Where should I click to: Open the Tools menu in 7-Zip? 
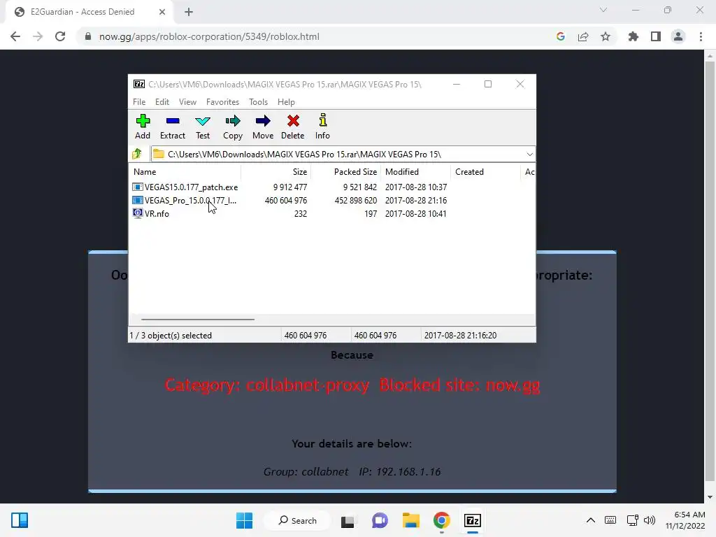258,102
